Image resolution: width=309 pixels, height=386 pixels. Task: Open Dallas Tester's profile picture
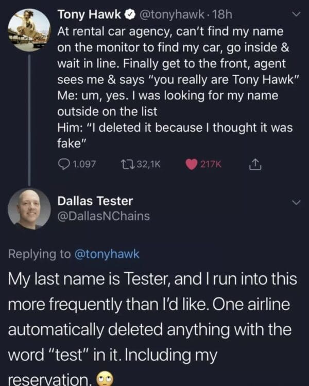click(29, 208)
